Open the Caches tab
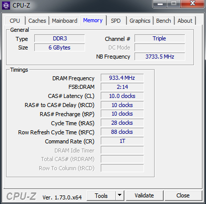 [37, 21]
